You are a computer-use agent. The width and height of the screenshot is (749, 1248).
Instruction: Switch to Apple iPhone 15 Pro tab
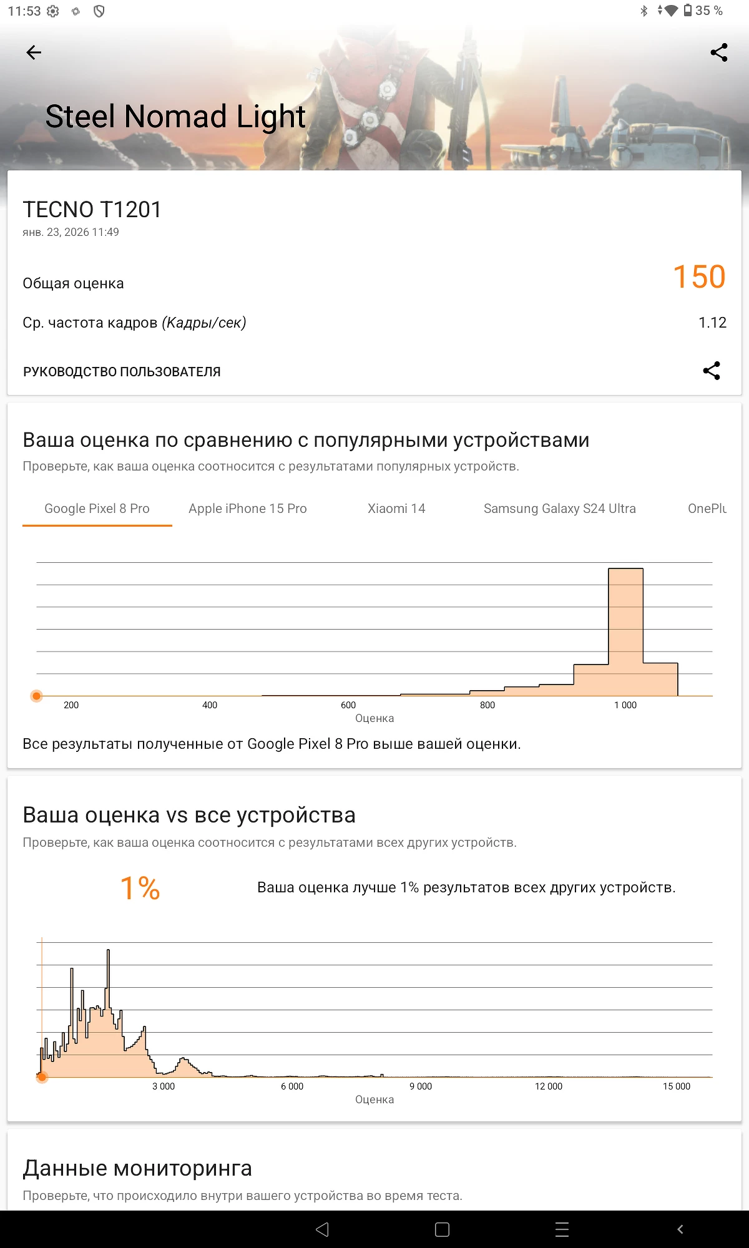pyautogui.click(x=248, y=509)
